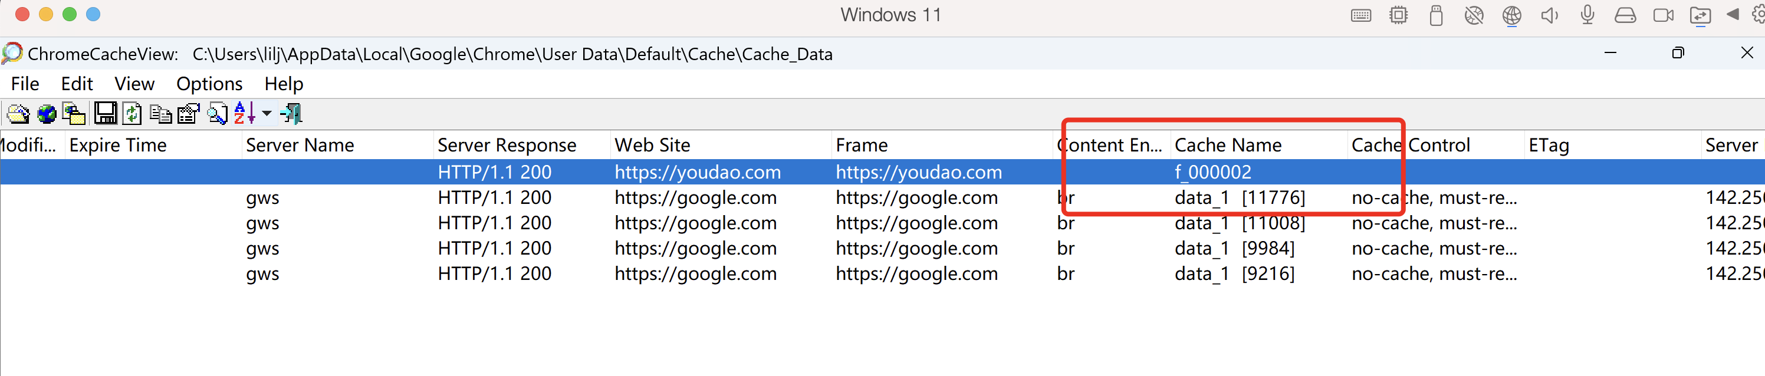1765x376 pixels.
Task: Toggle the microphone icon in VM toolbar
Action: pos(1587,14)
